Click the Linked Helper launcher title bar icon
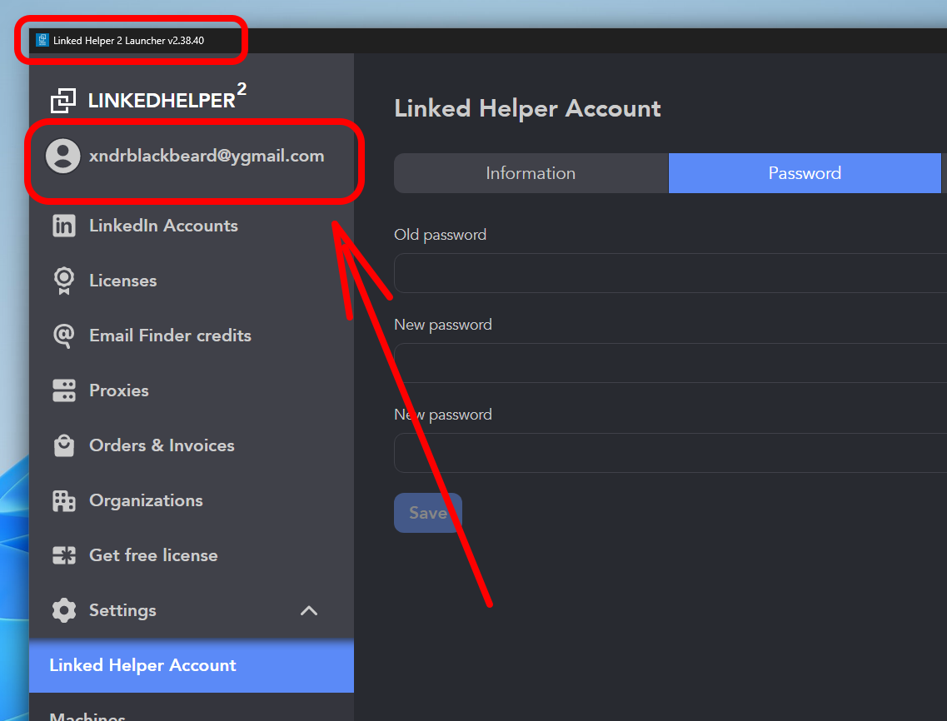 click(x=42, y=41)
